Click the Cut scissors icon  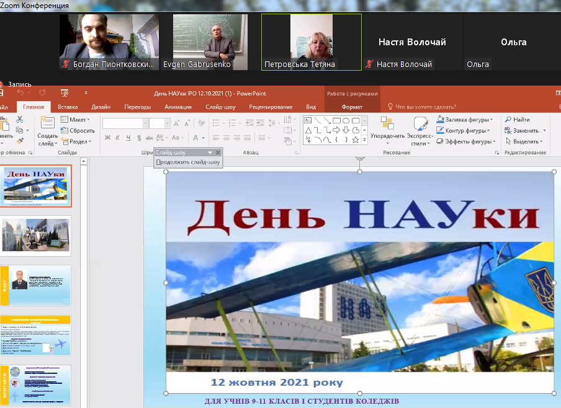(19, 119)
